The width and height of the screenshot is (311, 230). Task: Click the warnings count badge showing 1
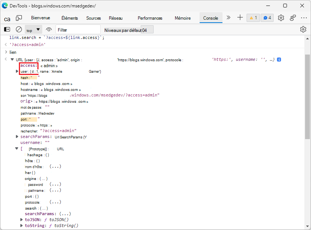(253, 18)
